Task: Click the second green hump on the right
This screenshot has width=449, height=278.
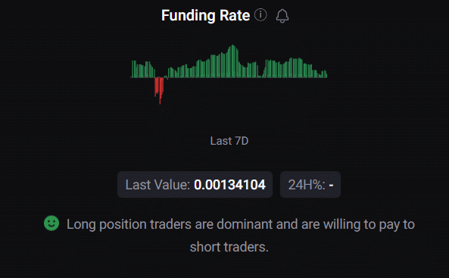Action: (x=295, y=67)
